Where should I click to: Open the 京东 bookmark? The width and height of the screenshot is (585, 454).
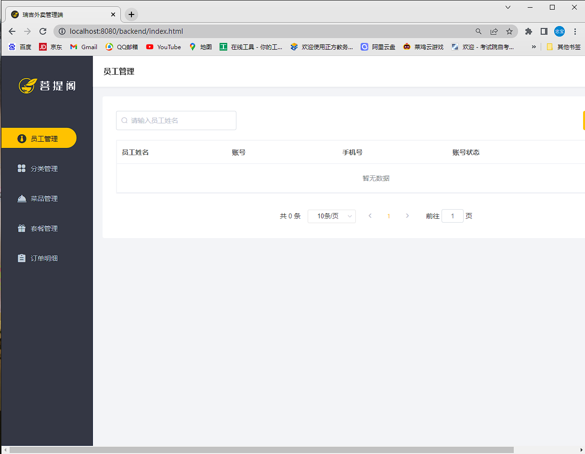point(51,47)
